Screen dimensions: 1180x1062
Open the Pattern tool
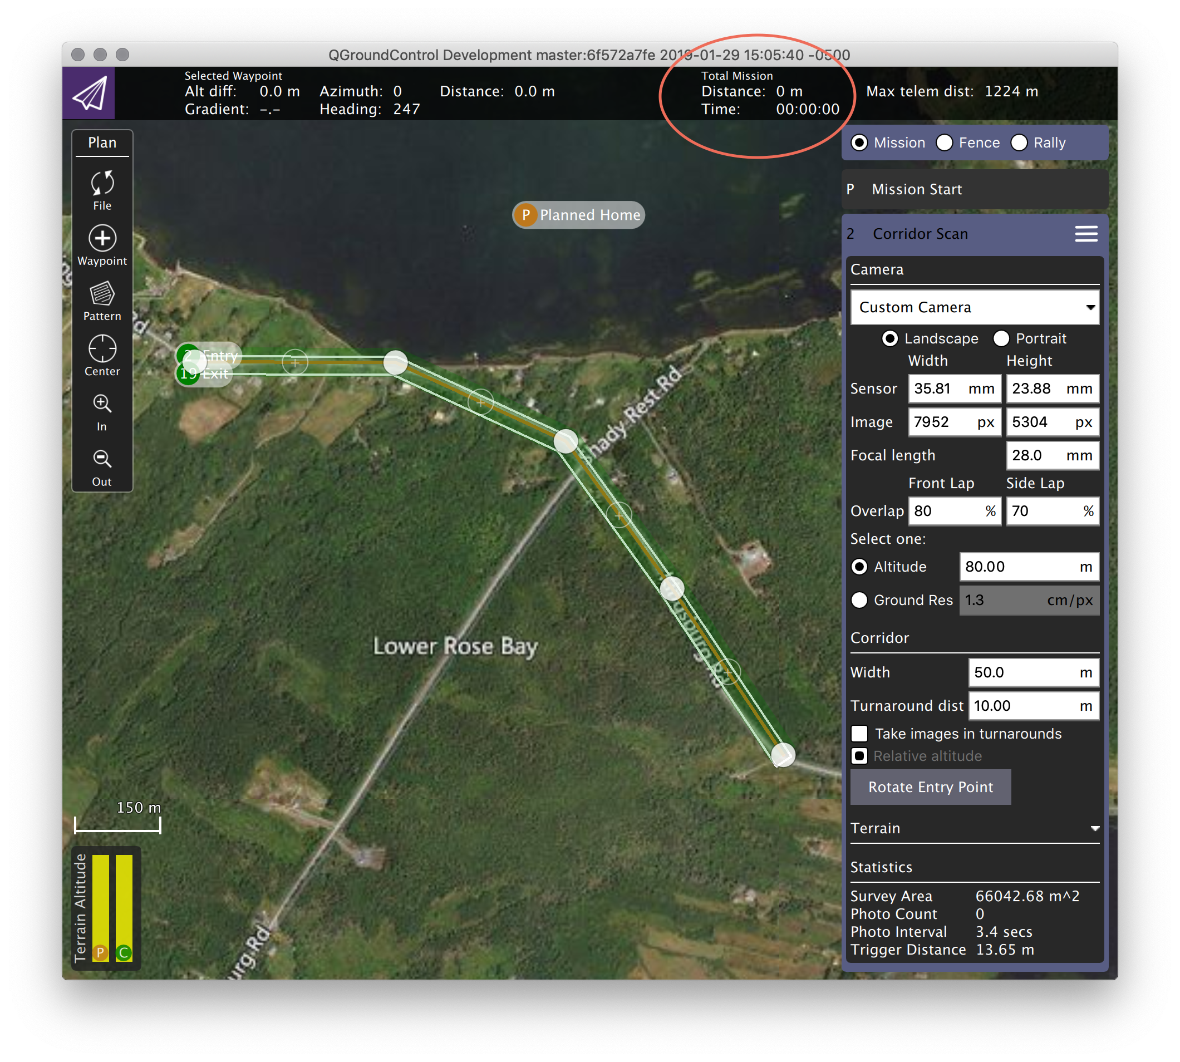click(102, 301)
